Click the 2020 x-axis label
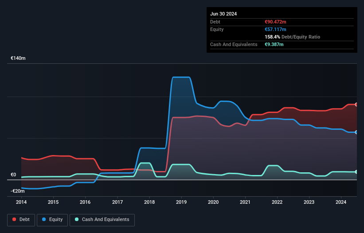Image resolution: width=364 pixels, height=233 pixels. coord(213,202)
